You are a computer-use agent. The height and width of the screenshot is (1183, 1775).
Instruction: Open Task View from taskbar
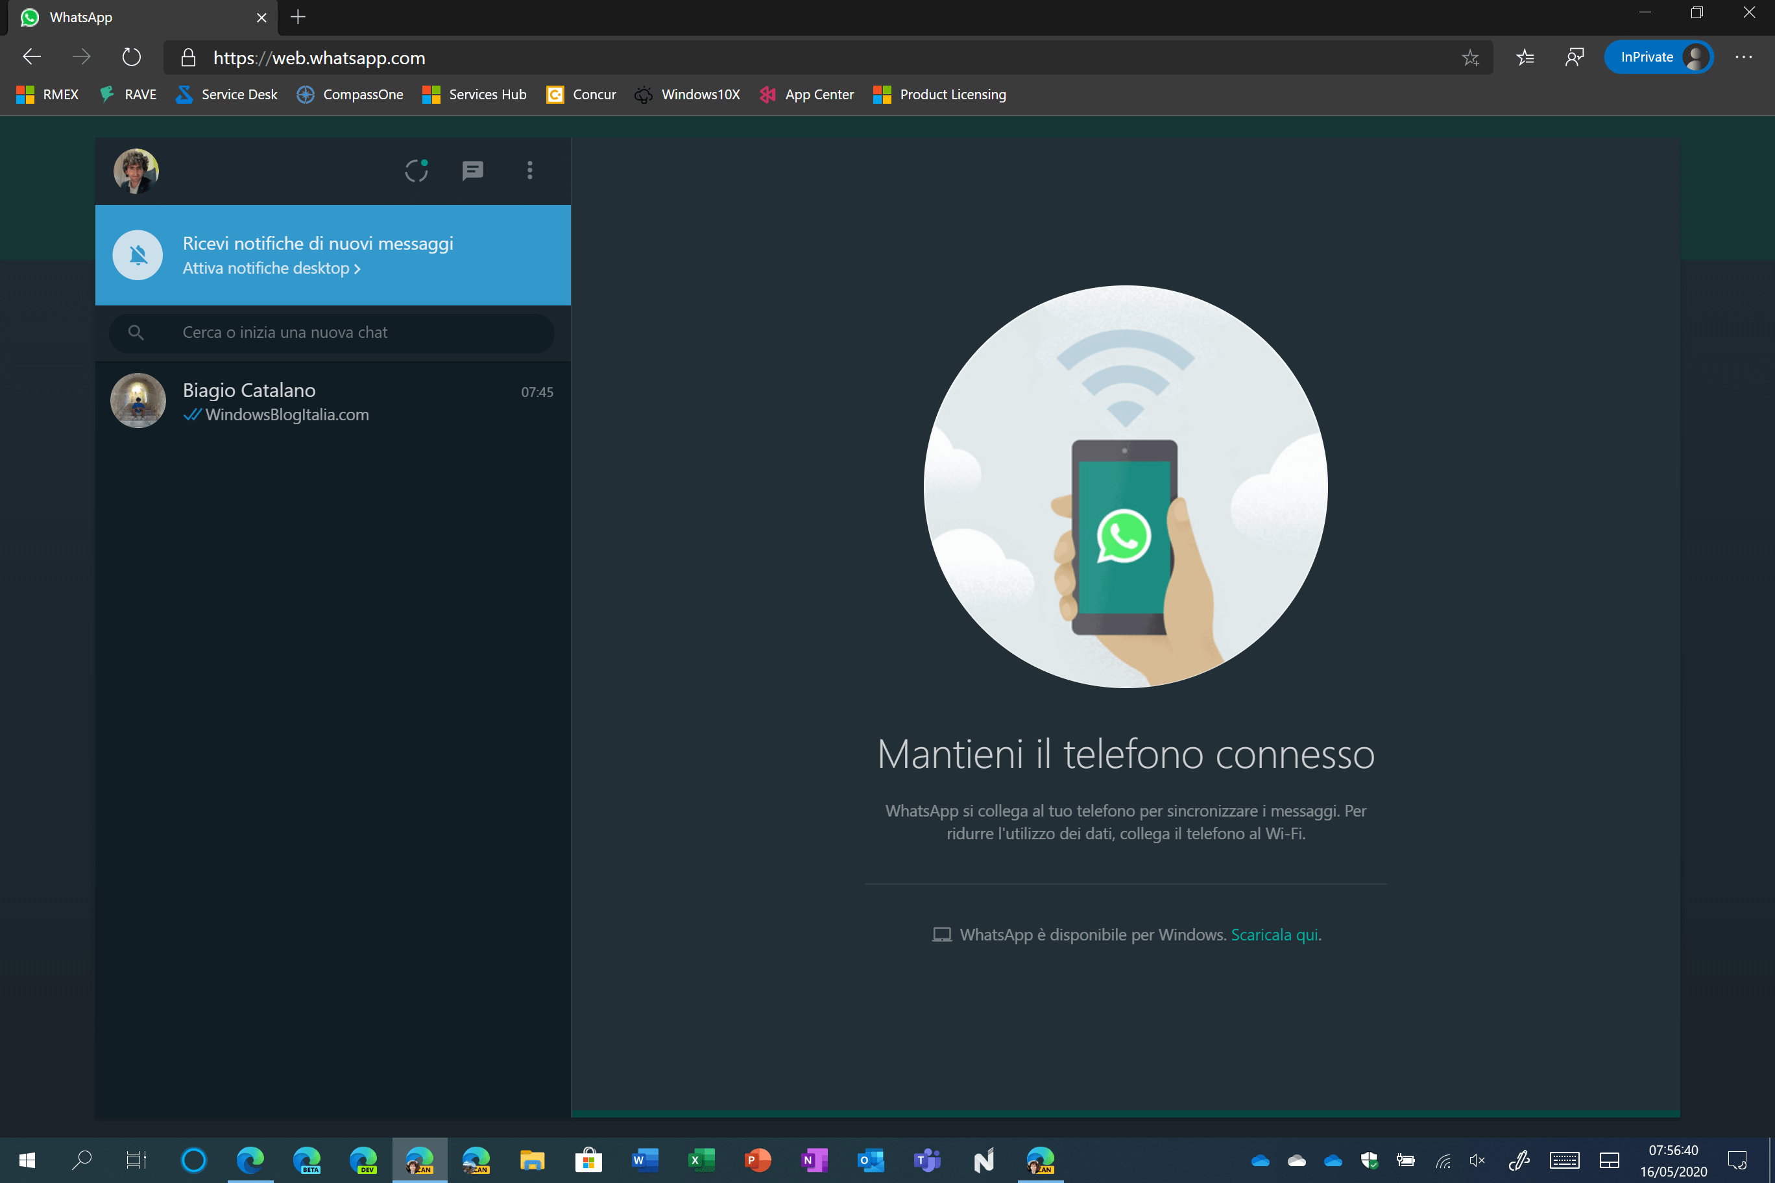point(137,1160)
